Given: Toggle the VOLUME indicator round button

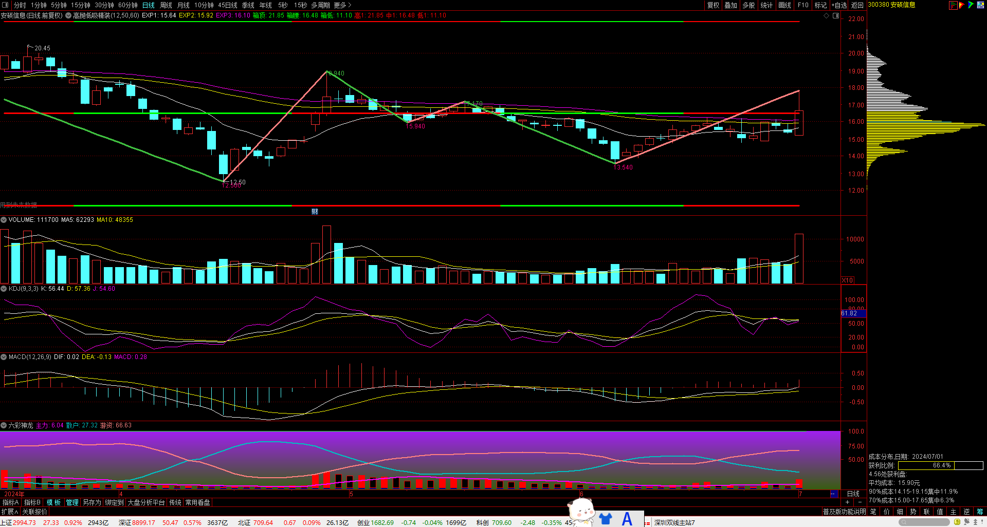Looking at the screenshot, I should 4,220.
